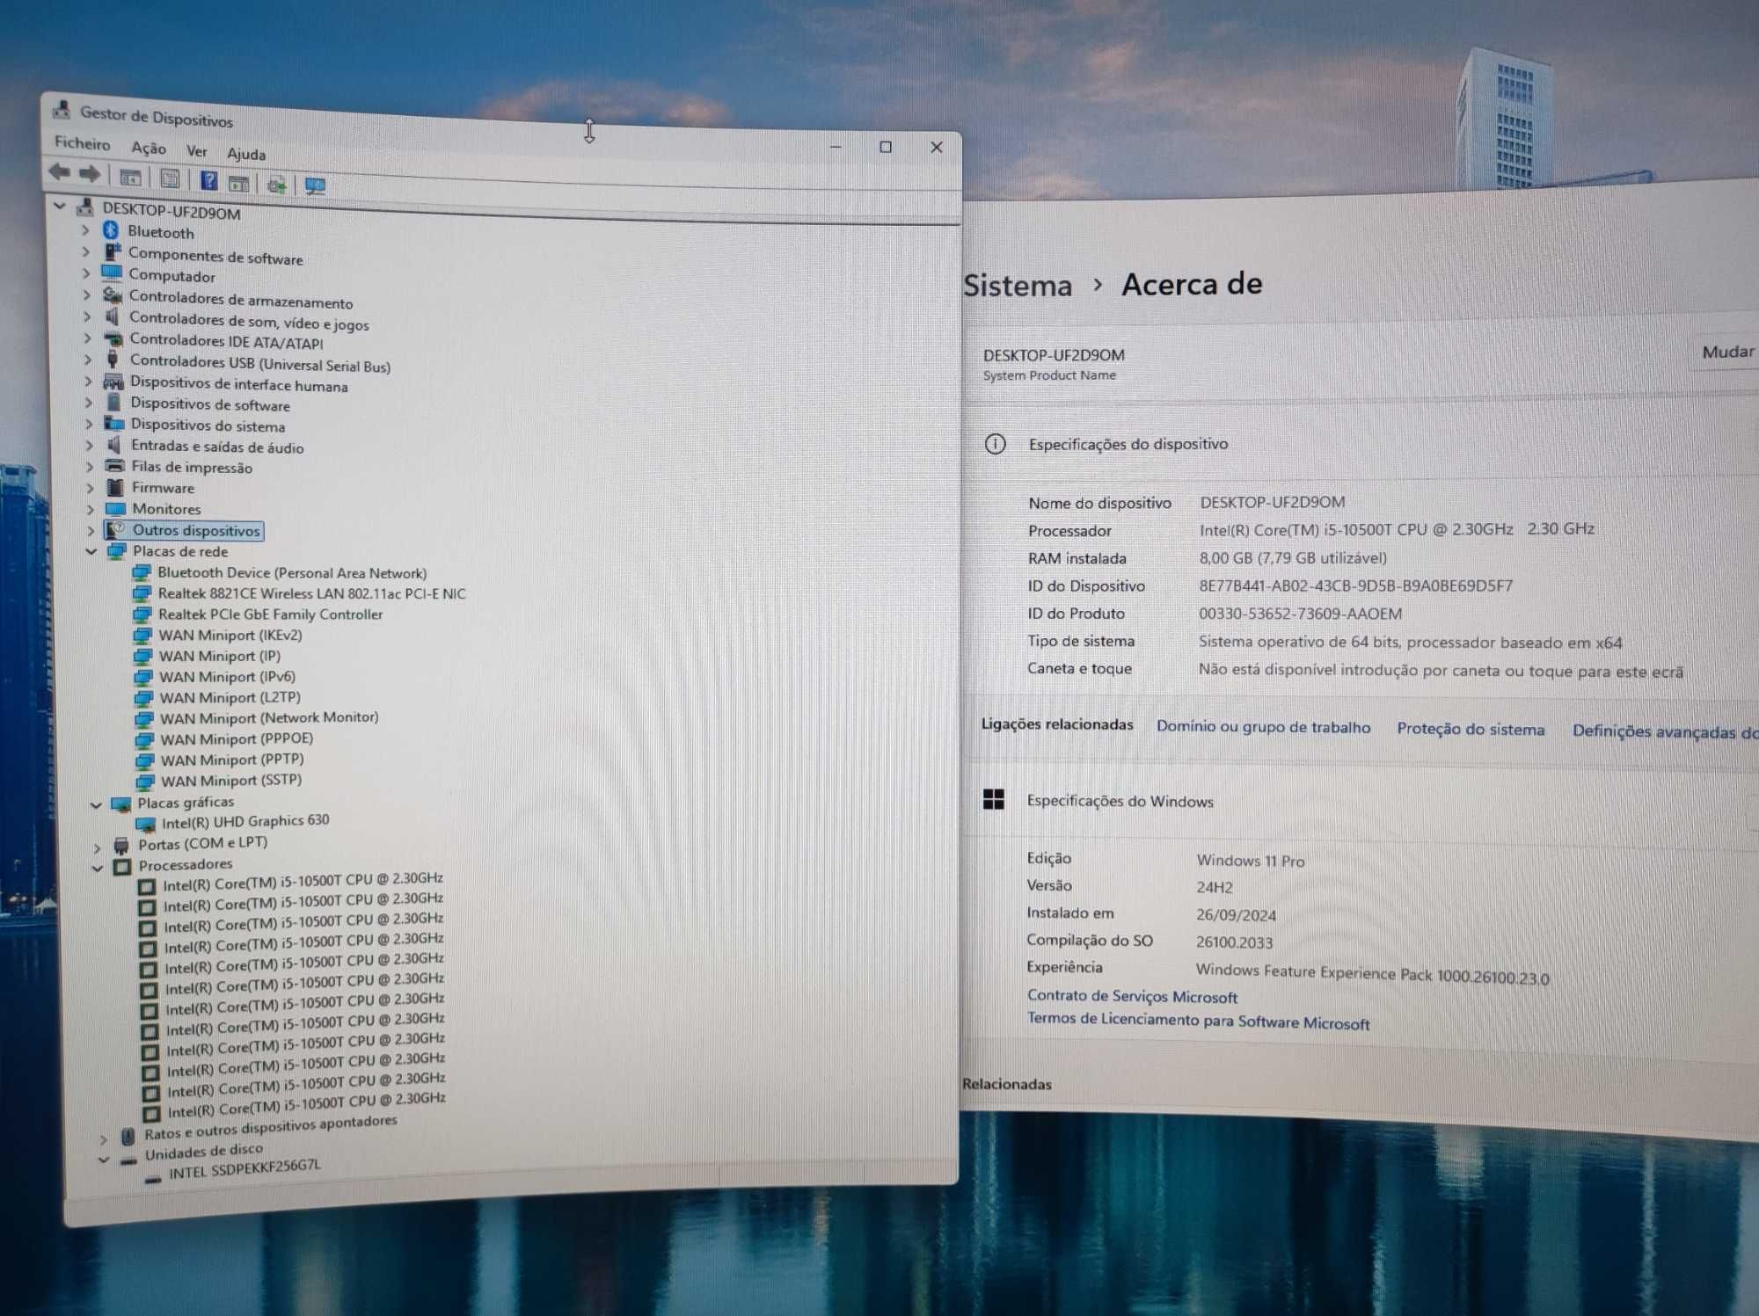
Task: Click the Dispositivos de interface humana icon
Action: [113, 381]
